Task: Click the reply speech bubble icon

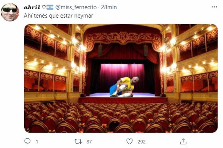Action: [x=27, y=141]
